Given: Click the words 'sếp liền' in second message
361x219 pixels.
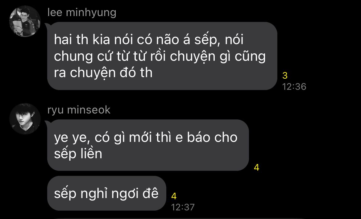Looking at the screenshot, I should point(78,154).
